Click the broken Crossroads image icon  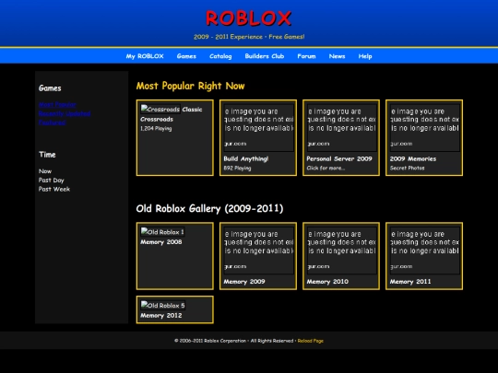click(x=160, y=109)
